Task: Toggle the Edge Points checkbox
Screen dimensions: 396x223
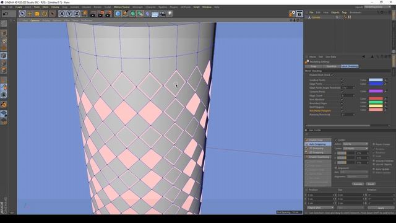Action: [x=342, y=84]
